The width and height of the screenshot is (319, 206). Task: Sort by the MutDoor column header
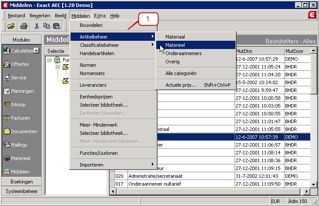(x=297, y=51)
